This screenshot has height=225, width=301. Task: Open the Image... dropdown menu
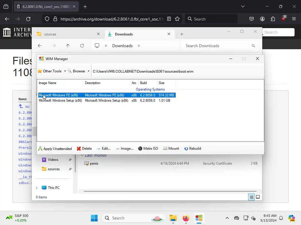125,149
